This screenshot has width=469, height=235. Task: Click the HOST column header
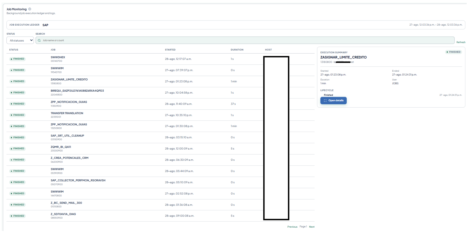[x=268, y=50]
